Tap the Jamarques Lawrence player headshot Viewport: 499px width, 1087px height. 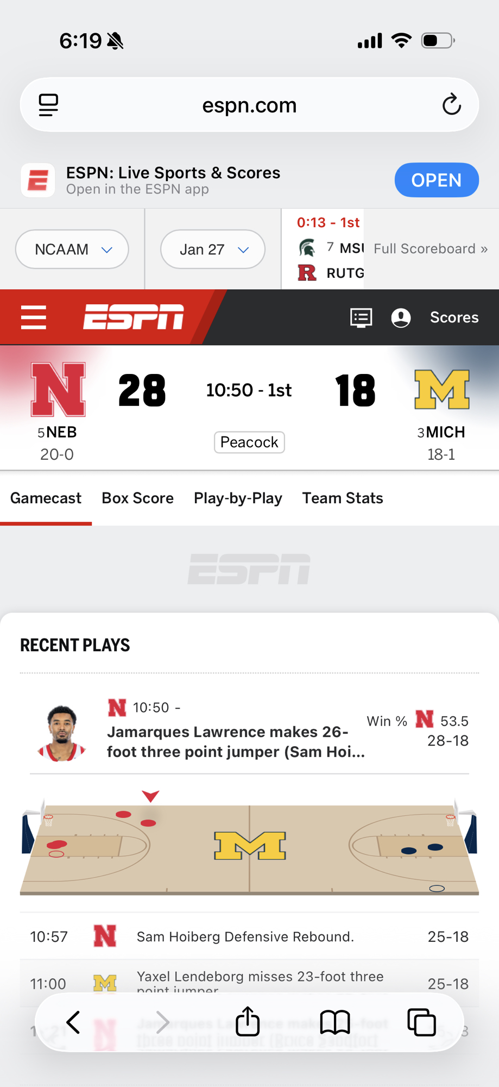pyautogui.click(x=61, y=733)
